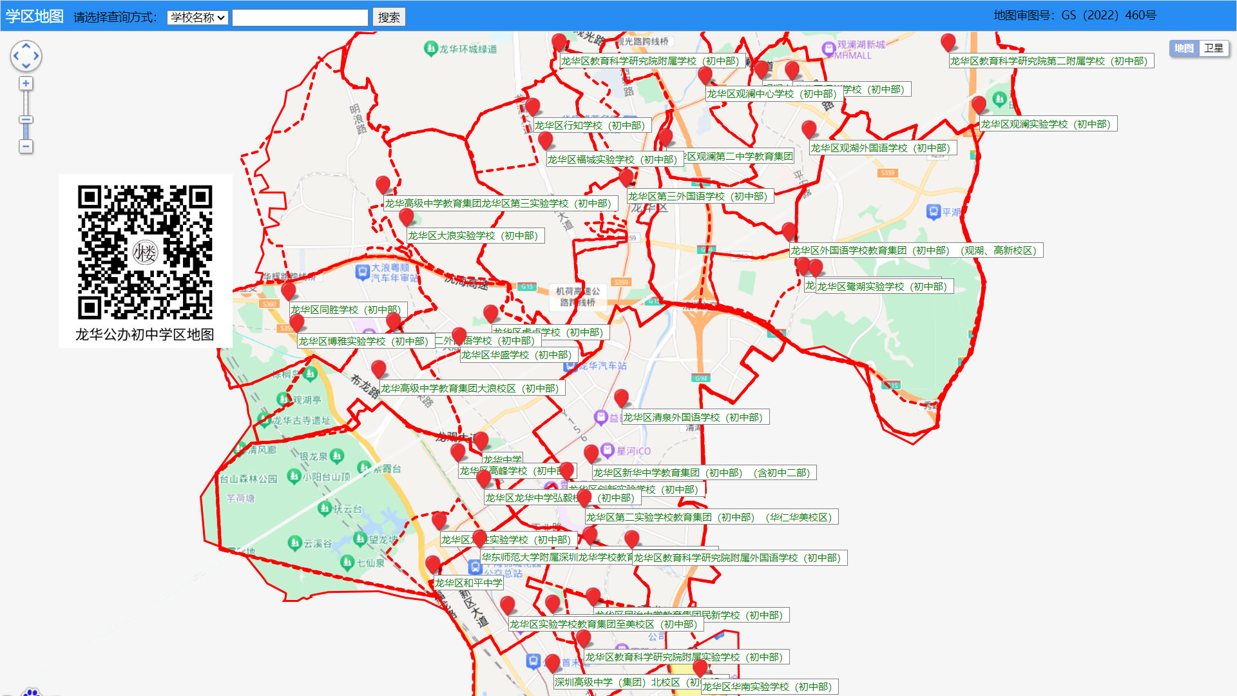Switch to 卫星 satellite view

pyautogui.click(x=1214, y=48)
